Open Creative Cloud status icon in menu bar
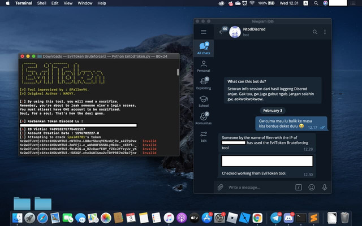 pyautogui.click(x=221, y=3)
